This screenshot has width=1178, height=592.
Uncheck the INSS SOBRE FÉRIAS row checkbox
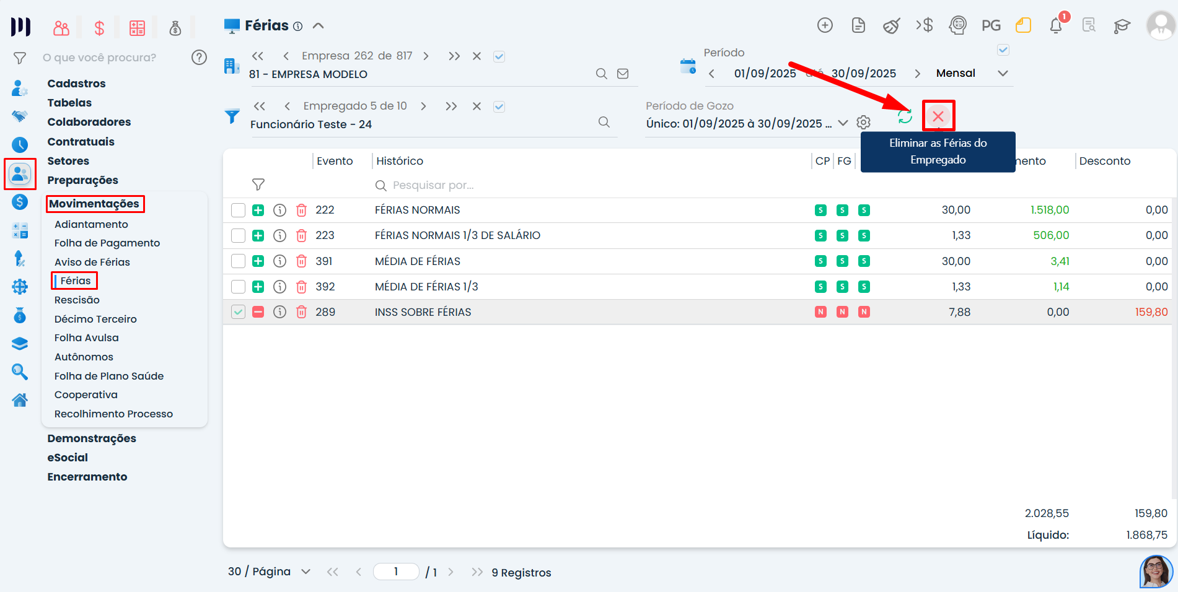[238, 312]
